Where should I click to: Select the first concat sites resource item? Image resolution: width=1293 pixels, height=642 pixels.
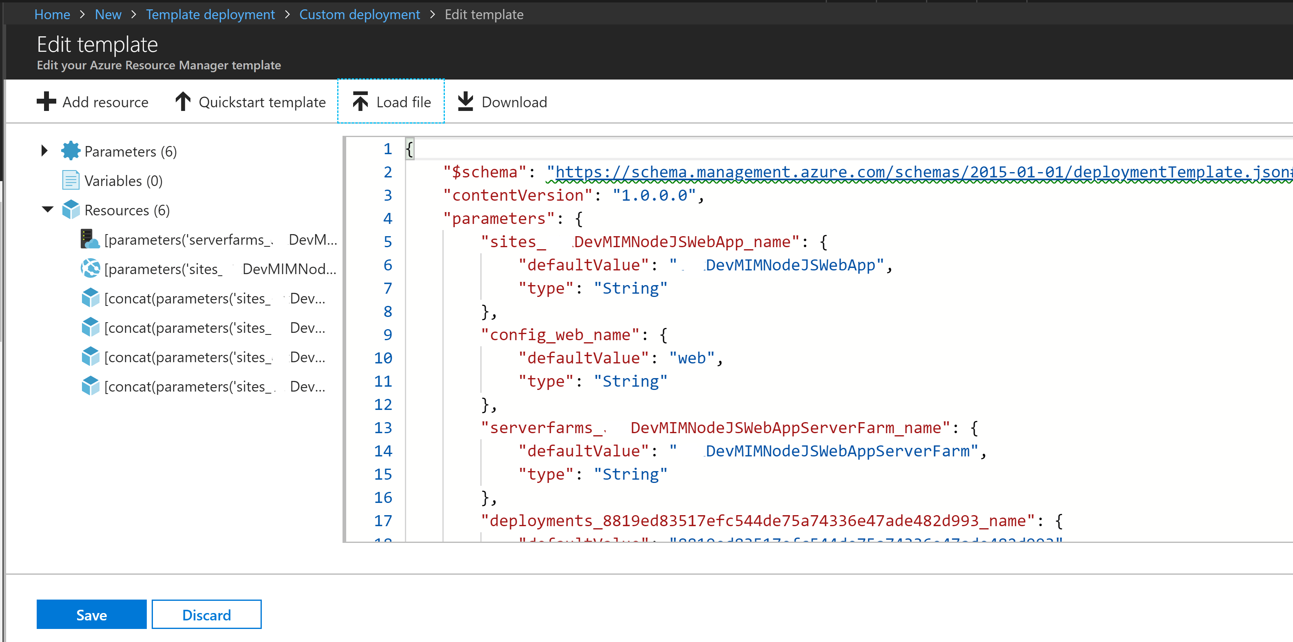pyautogui.click(x=214, y=299)
